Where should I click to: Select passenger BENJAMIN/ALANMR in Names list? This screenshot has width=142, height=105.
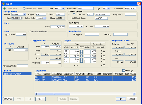17,74
